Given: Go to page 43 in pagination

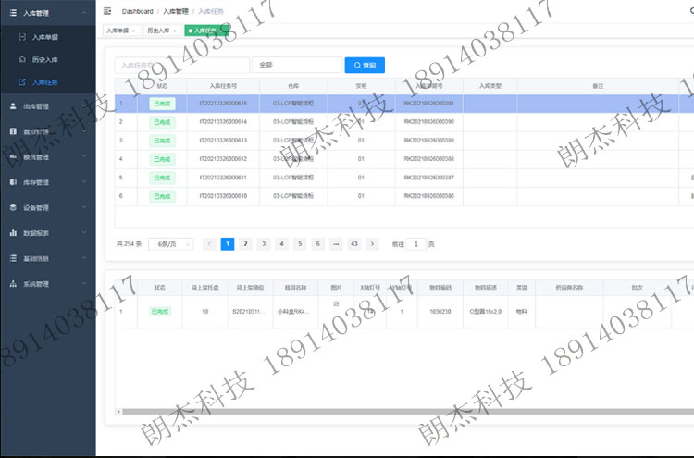Looking at the screenshot, I should tap(353, 244).
